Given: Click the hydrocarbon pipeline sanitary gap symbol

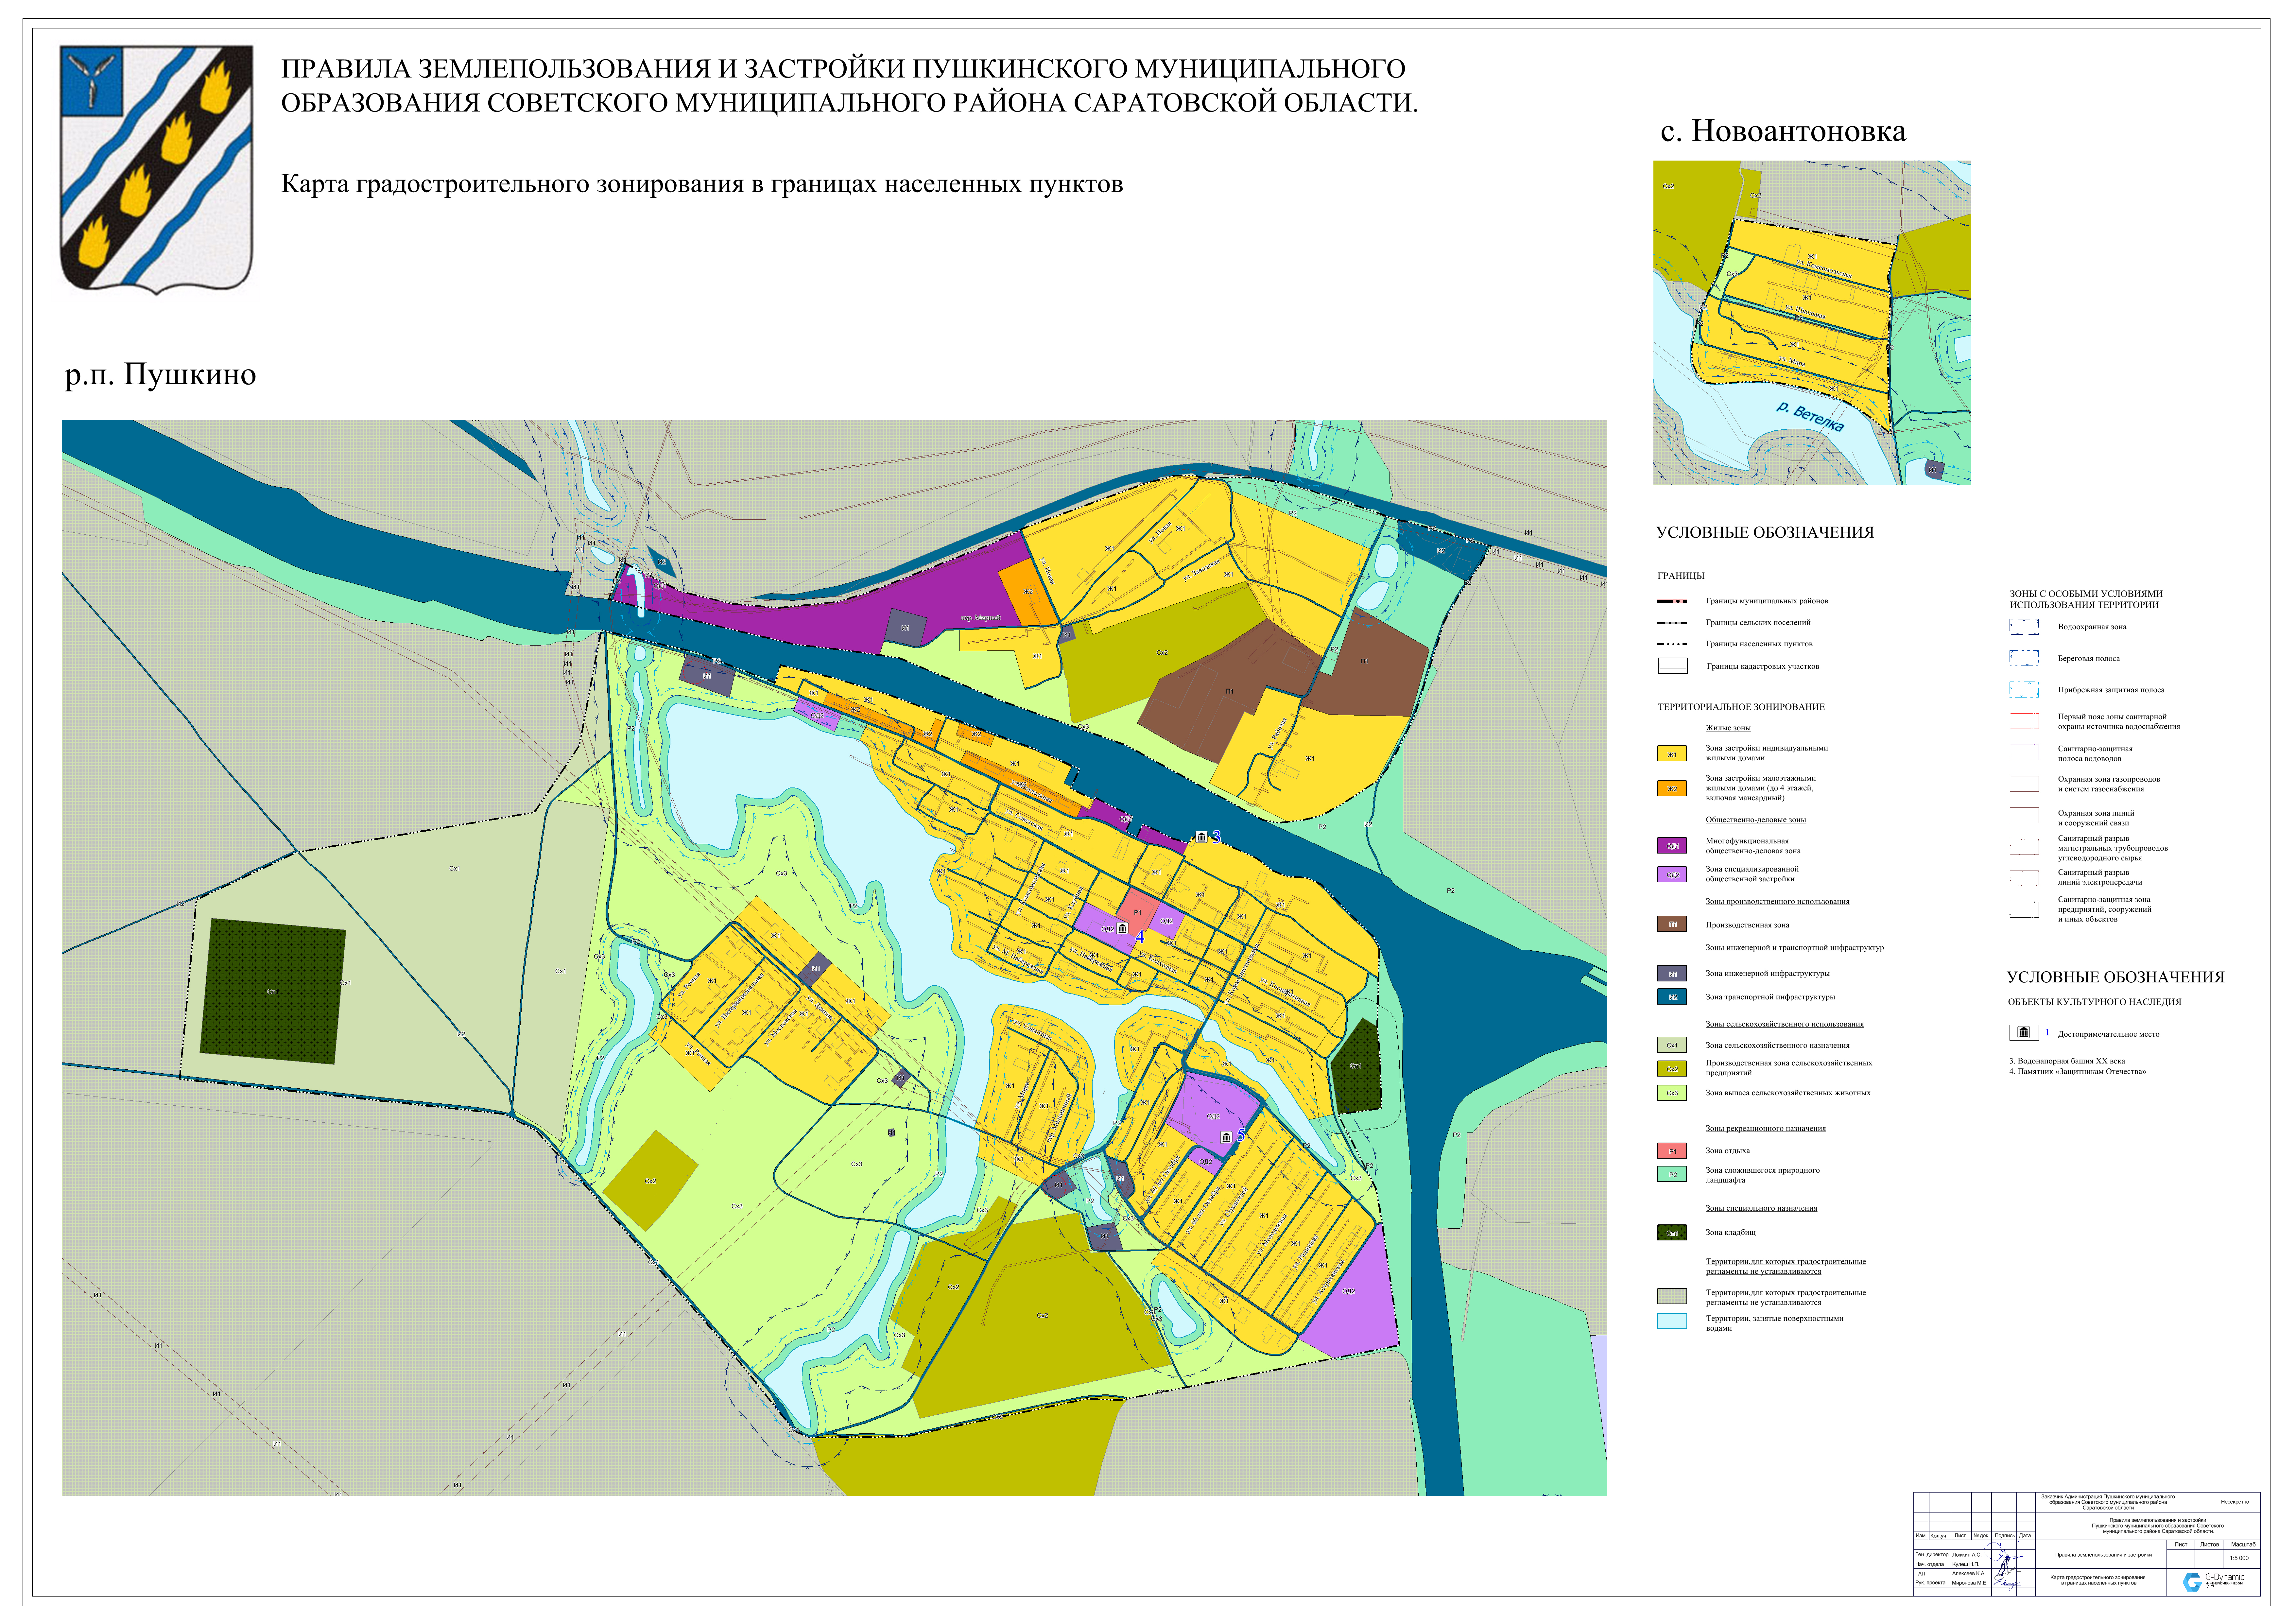Looking at the screenshot, I should (2024, 847).
